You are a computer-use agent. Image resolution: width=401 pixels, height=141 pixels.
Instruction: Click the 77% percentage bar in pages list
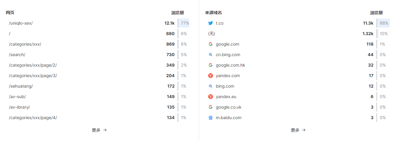(185, 23)
